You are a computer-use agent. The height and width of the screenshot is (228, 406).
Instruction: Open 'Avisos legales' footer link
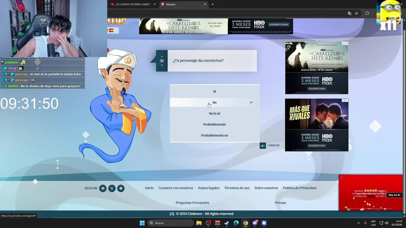click(209, 188)
